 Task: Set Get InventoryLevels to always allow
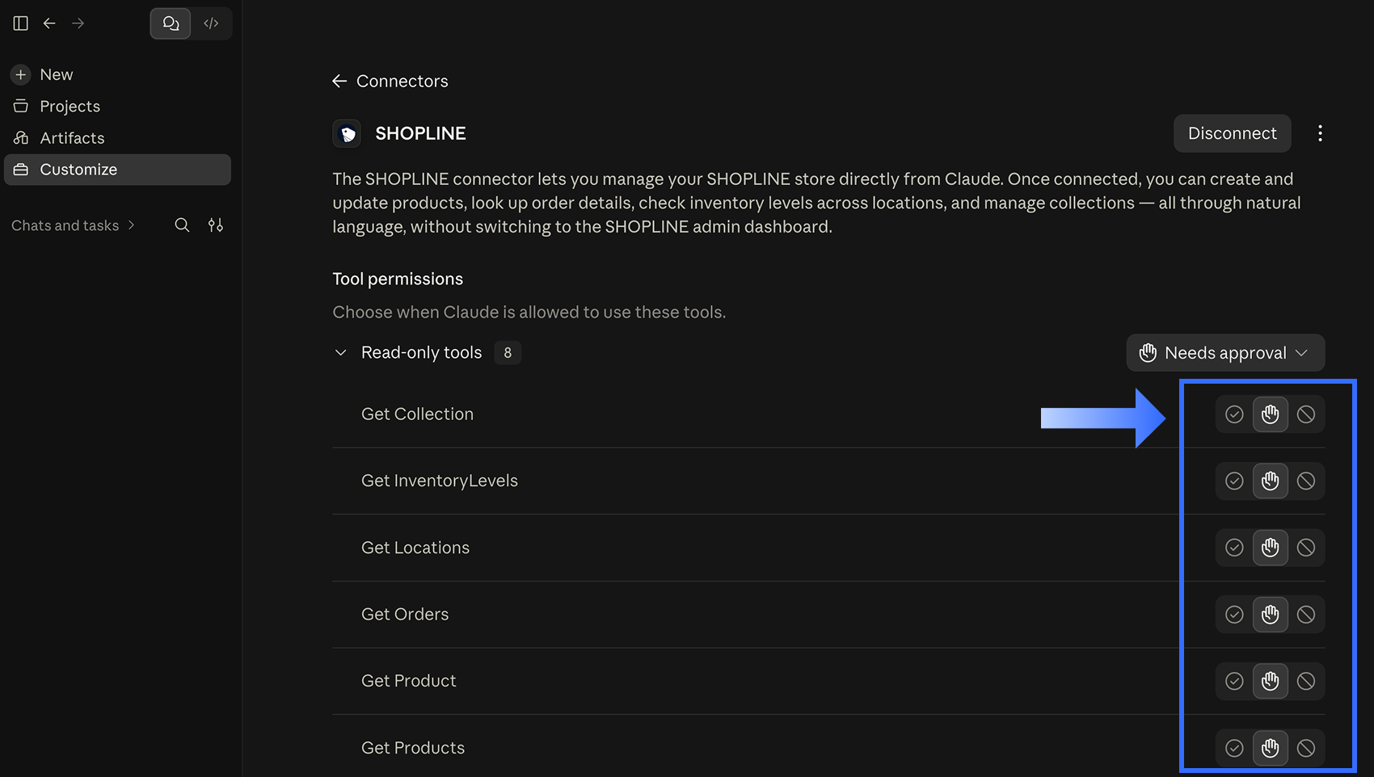coord(1234,481)
